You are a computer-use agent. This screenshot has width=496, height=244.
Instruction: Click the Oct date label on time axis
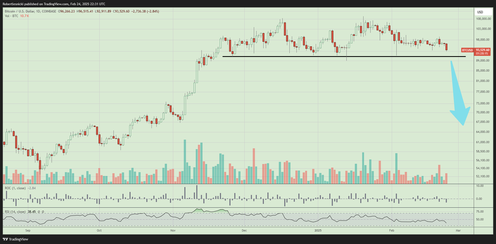click(99, 230)
